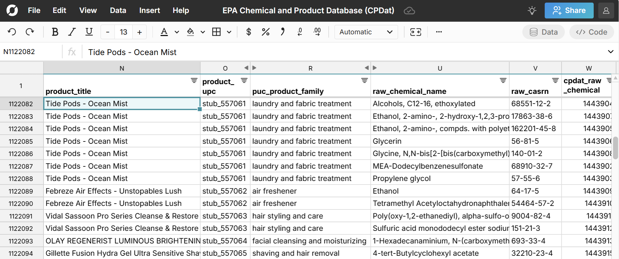This screenshot has height=259, width=619.
Task: Click the Share button
Action: (569, 11)
